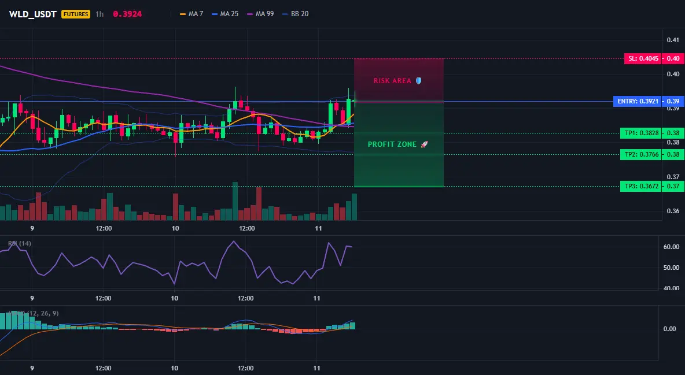Click the FUTURES badge

76,14
